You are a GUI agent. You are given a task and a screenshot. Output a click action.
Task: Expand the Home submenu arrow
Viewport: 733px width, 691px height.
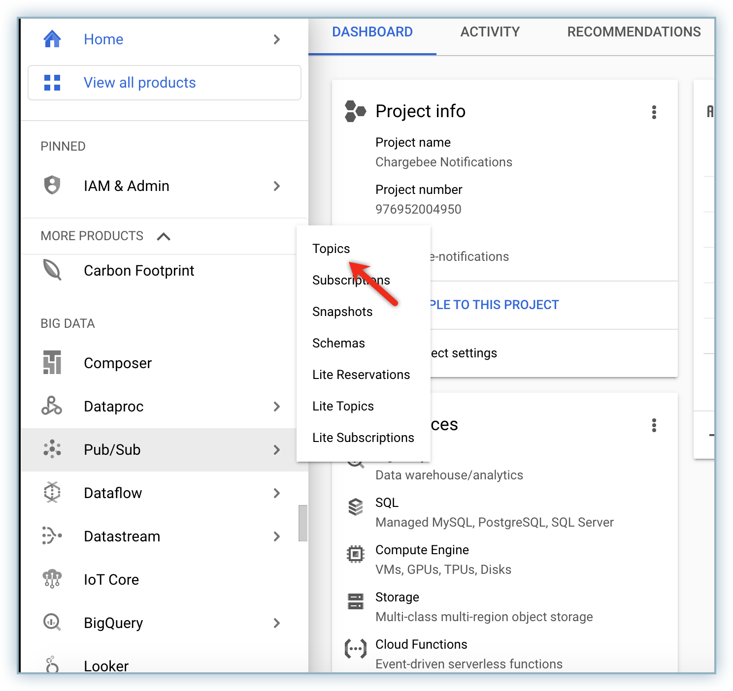tap(277, 39)
